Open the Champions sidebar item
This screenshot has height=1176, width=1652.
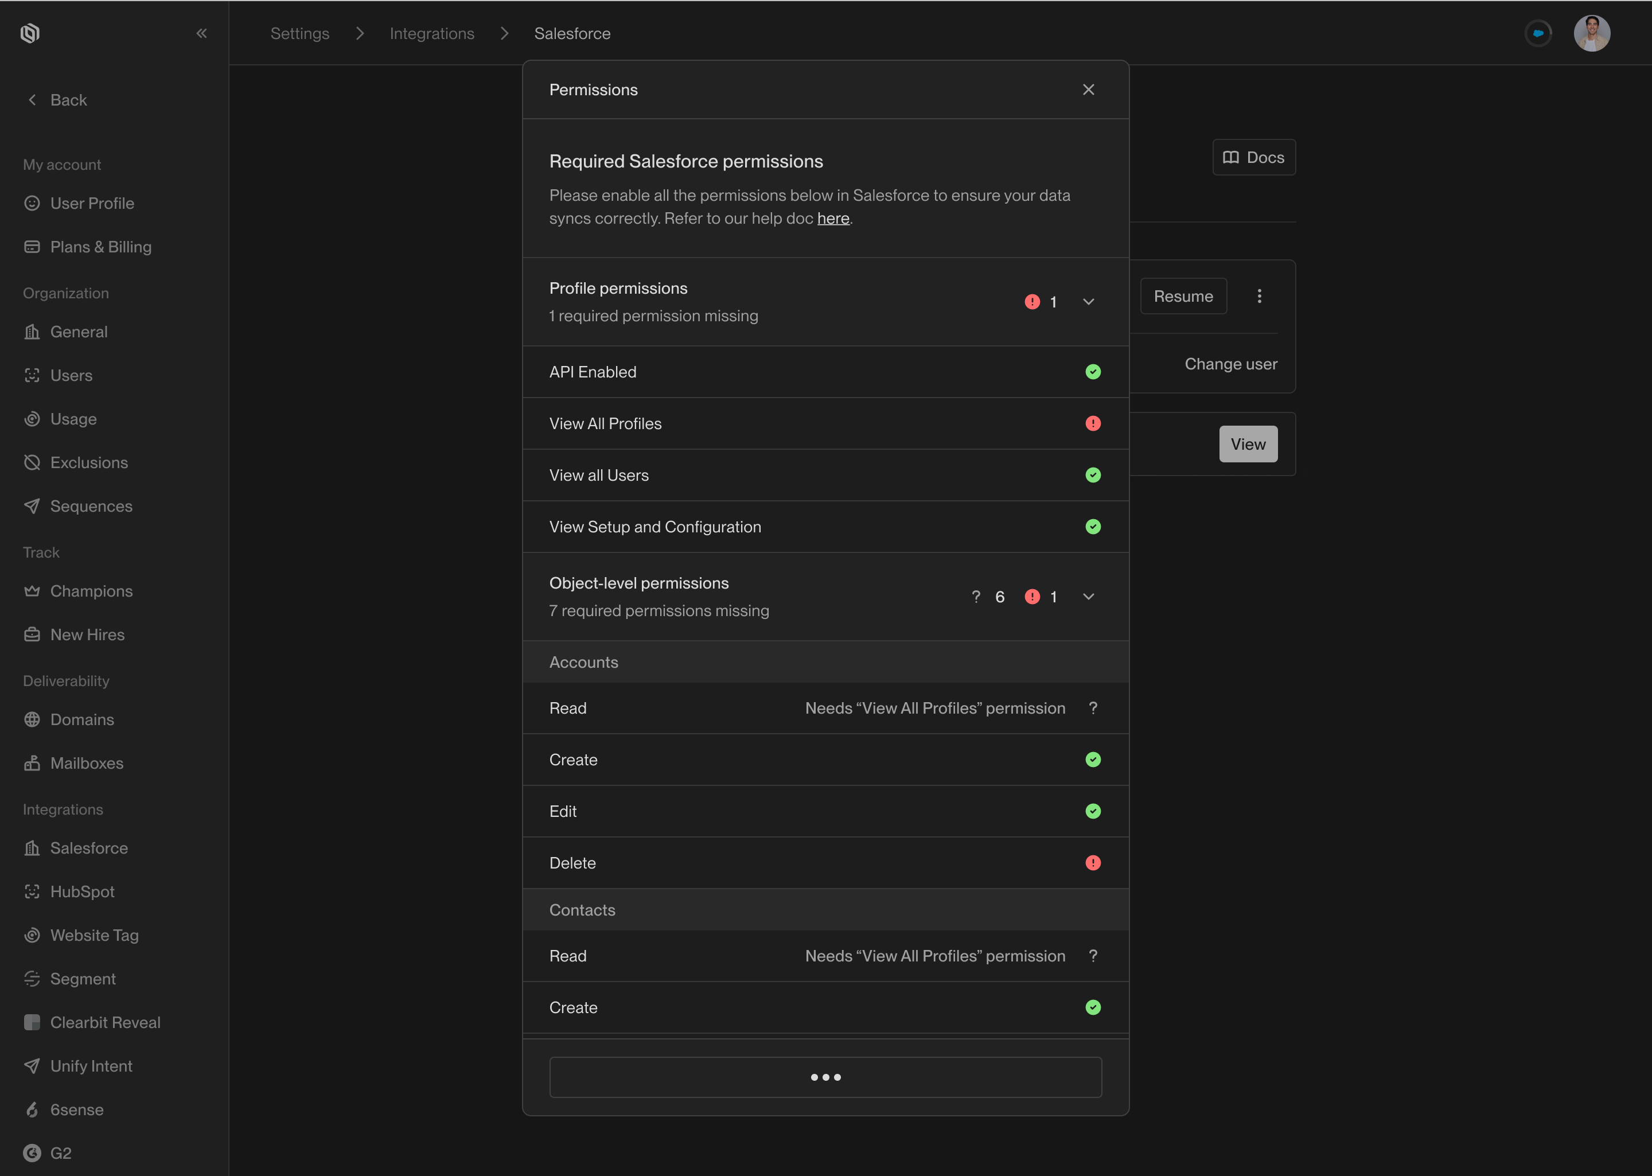[x=91, y=591]
